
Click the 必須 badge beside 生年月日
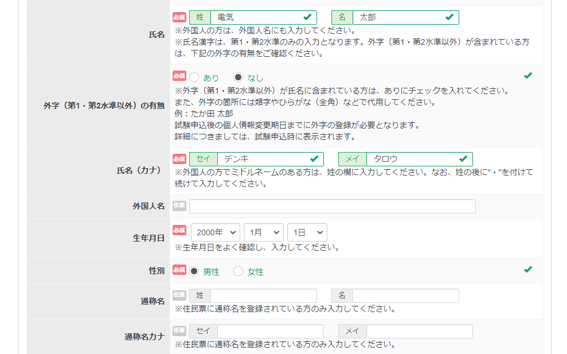coord(179,230)
